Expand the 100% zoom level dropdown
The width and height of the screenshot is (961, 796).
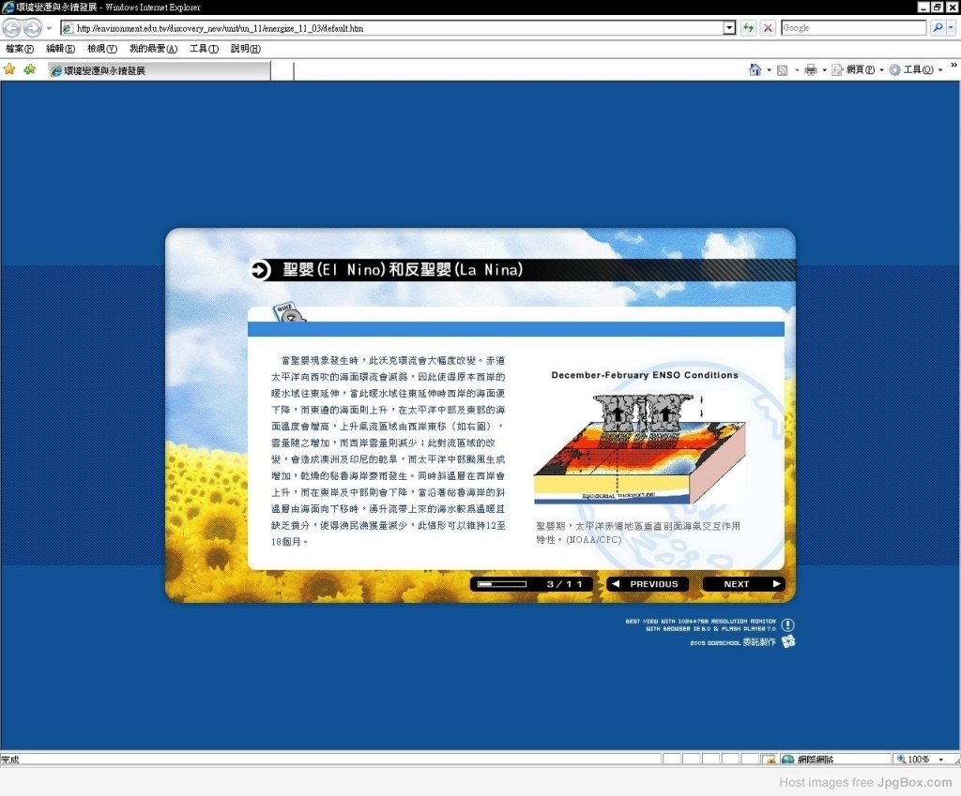(x=937, y=759)
